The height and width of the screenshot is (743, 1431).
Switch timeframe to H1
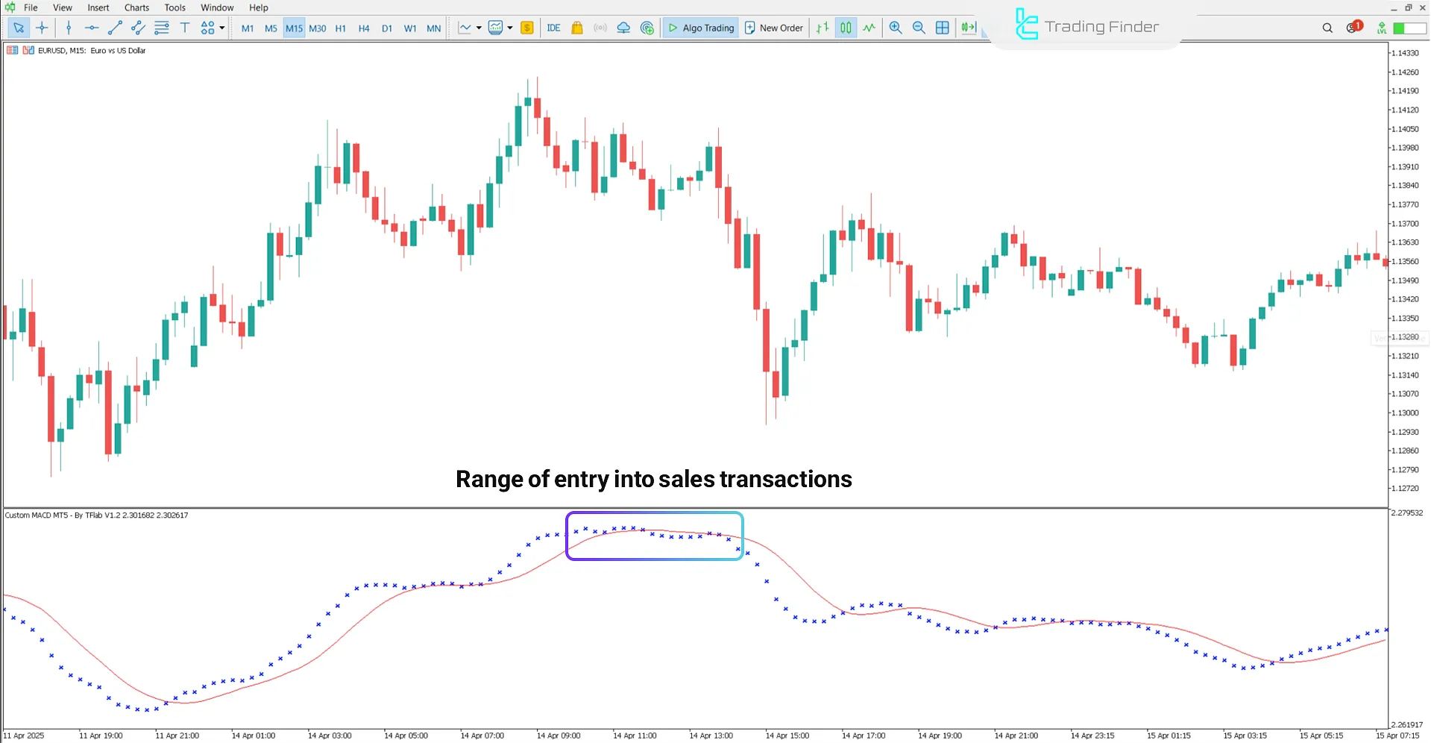pyautogui.click(x=340, y=28)
